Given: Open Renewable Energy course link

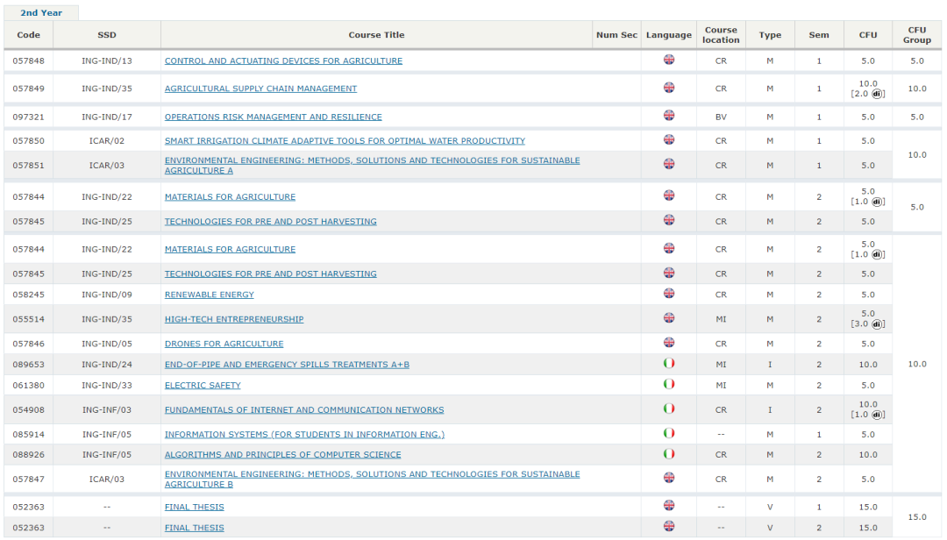Looking at the screenshot, I should [209, 295].
